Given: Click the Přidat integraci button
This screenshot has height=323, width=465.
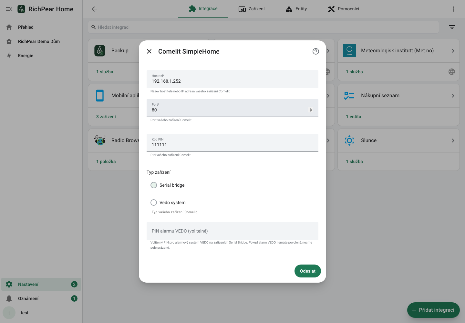Looking at the screenshot, I should (433, 310).
